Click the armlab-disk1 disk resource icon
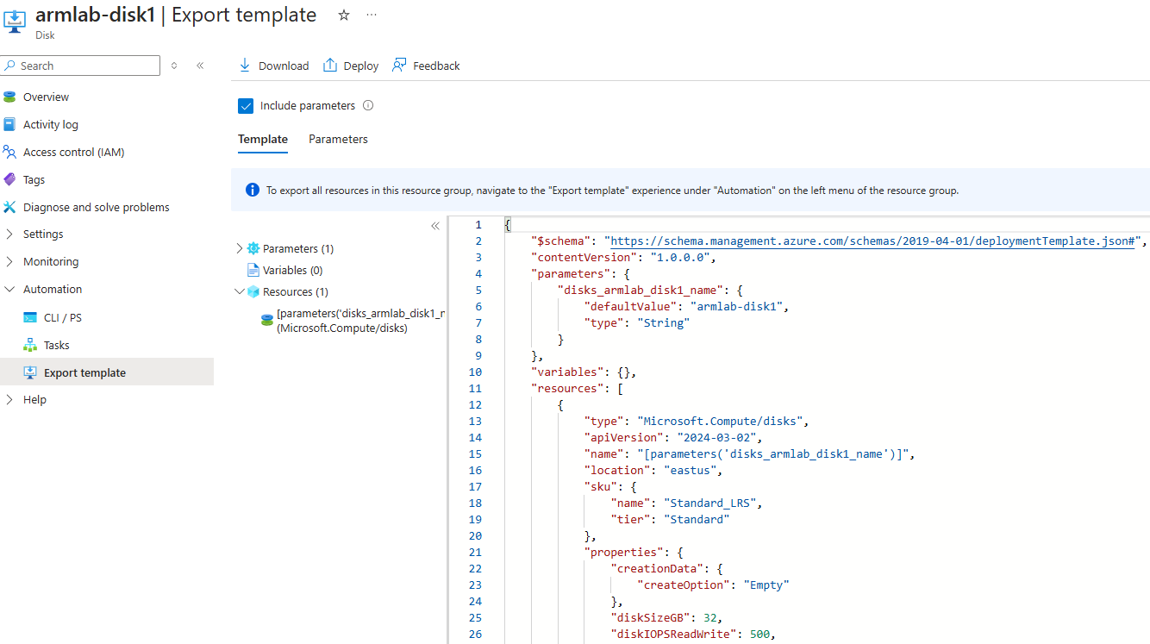Viewport: 1150px width, 644px height. [x=16, y=22]
